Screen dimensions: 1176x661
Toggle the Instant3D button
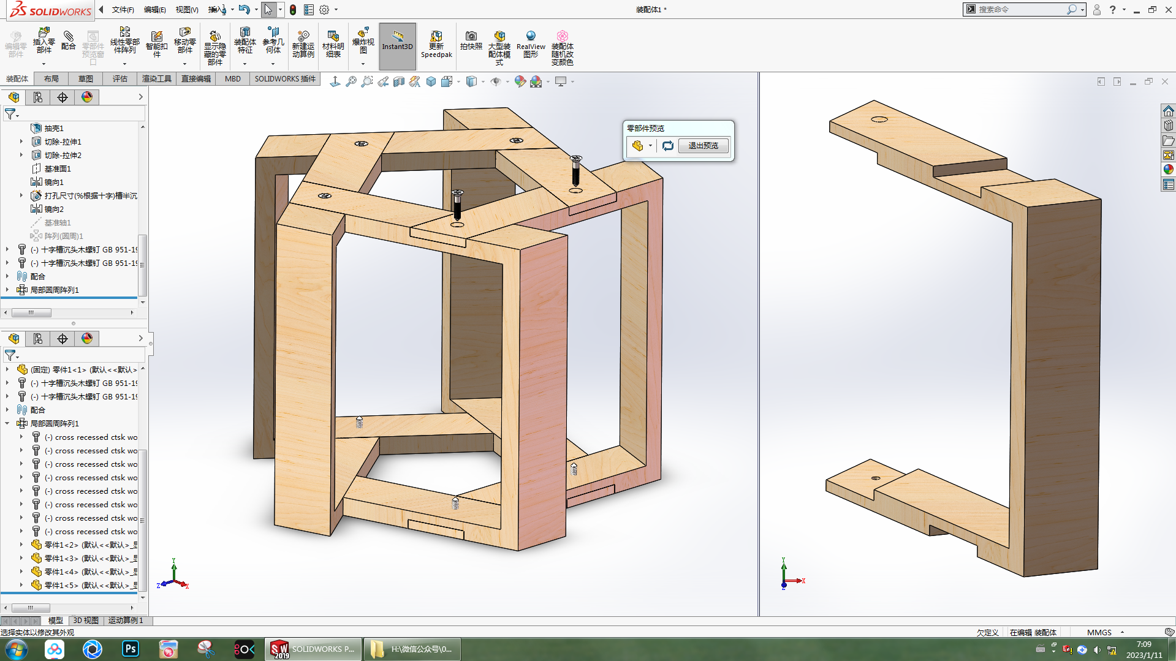(x=397, y=47)
